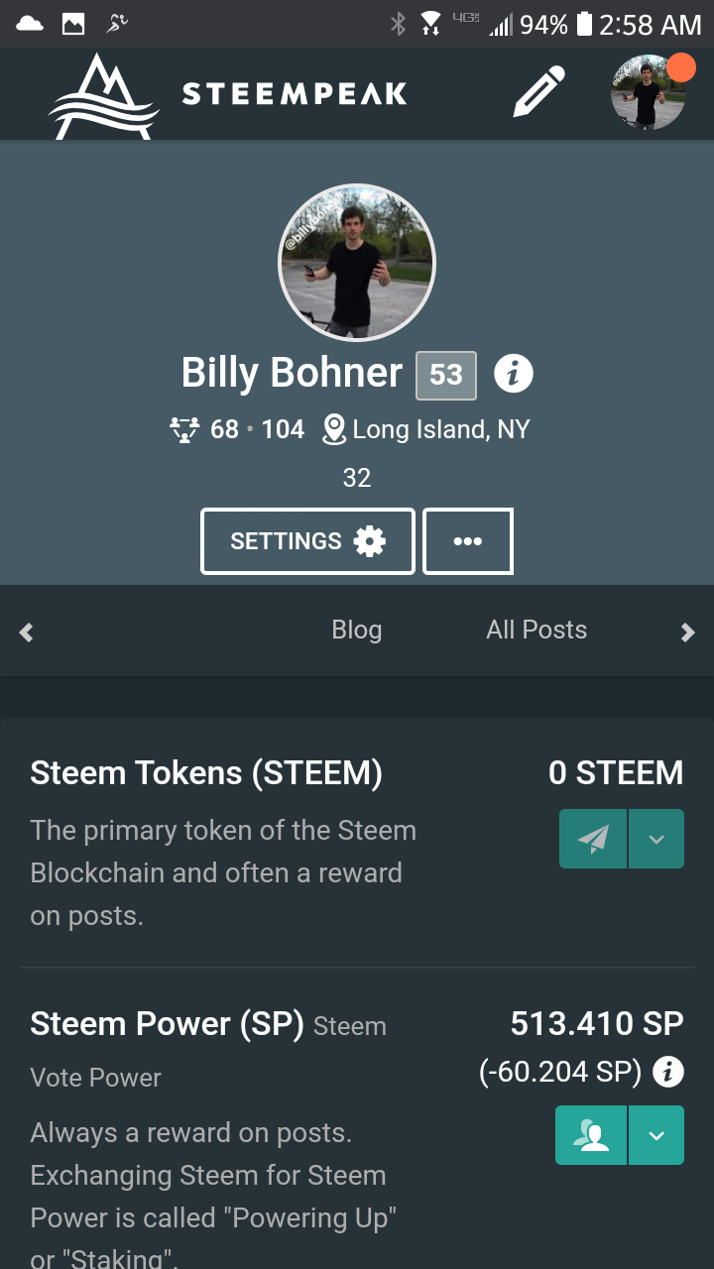Image resolution: width=714 pixels, height=1269 pixels.
Task: Switch to the All Posts tab
Action: [x=536, y=630]
